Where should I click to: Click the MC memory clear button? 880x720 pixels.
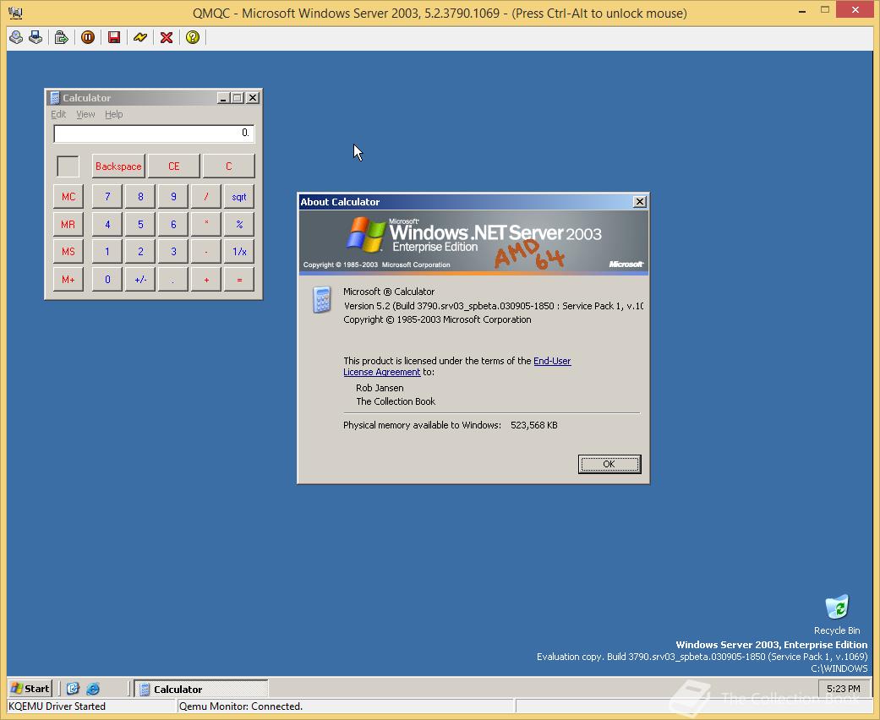68,196
